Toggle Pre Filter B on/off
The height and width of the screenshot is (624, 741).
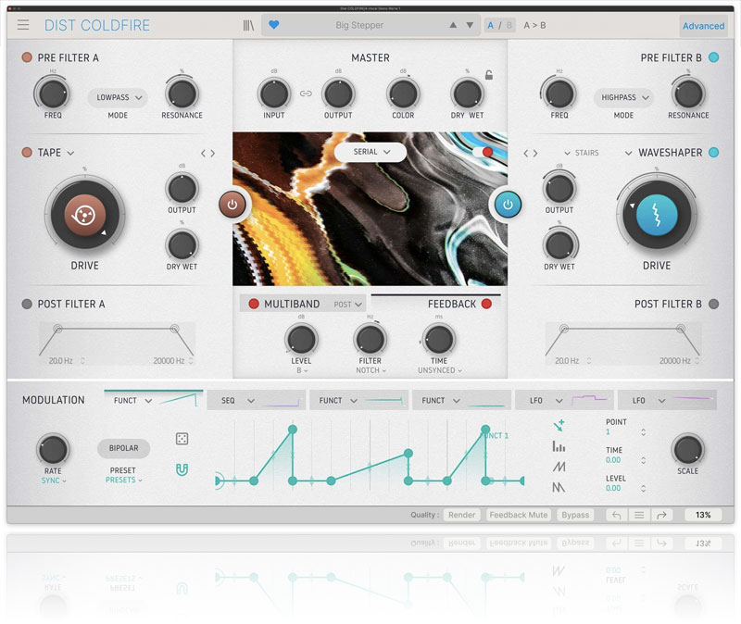tap(714, 58)
